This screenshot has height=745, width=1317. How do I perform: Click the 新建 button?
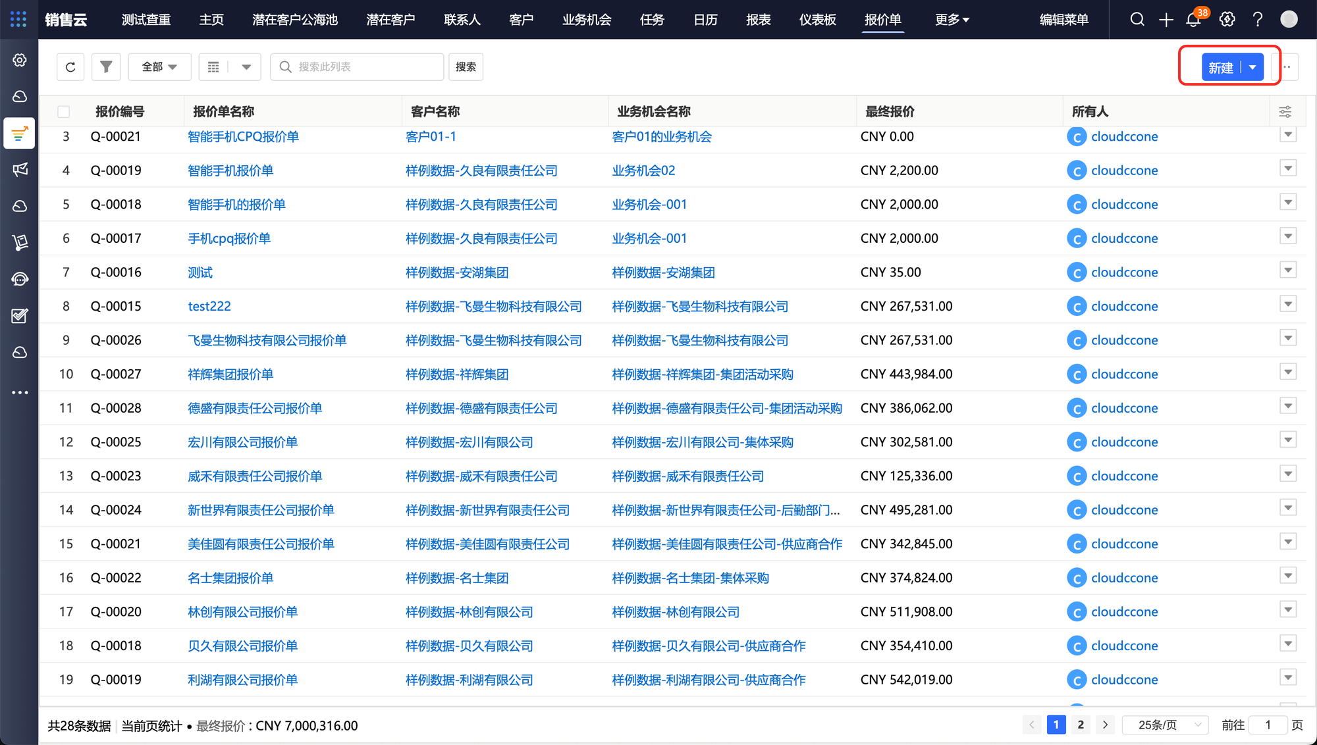point(1220,68)
